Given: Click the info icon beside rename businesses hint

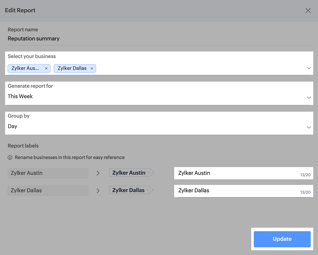Looking at the screenshot, I should coord(10,158).
